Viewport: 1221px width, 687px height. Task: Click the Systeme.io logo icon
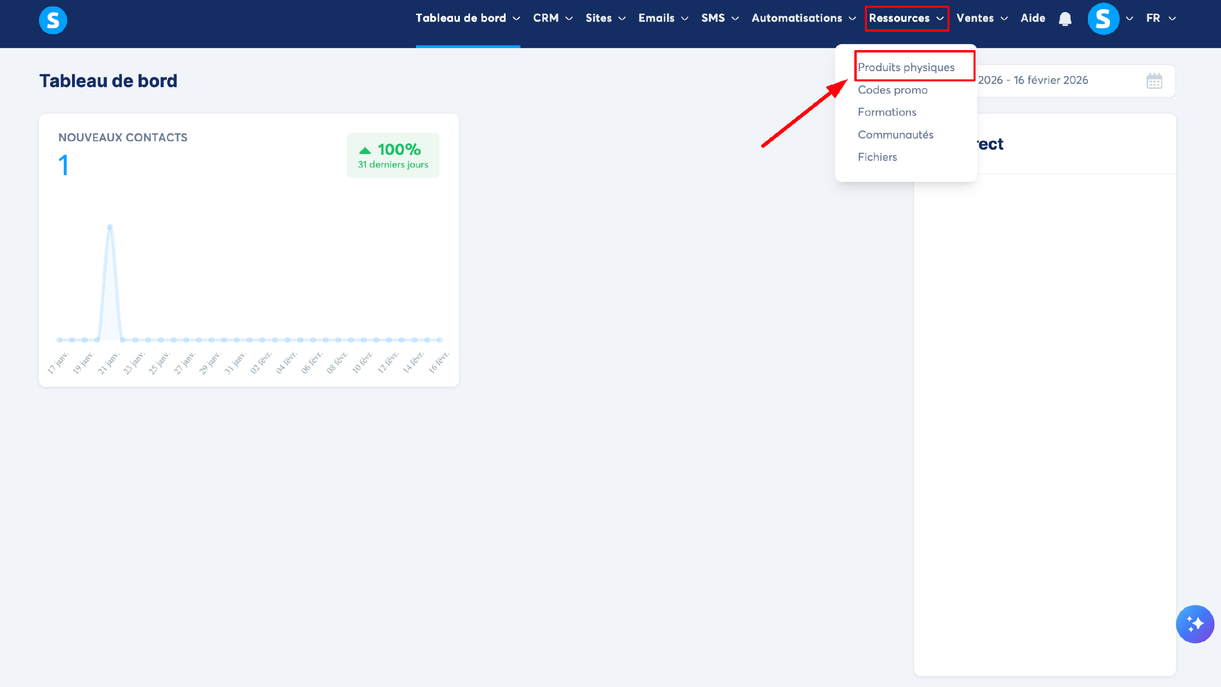point(53,20)
